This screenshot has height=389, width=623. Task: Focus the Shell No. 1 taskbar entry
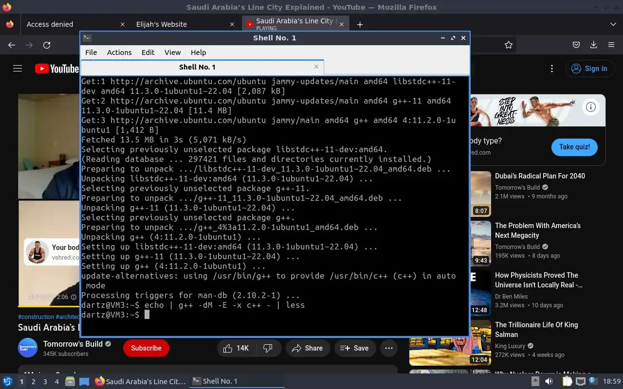(237, 381)
